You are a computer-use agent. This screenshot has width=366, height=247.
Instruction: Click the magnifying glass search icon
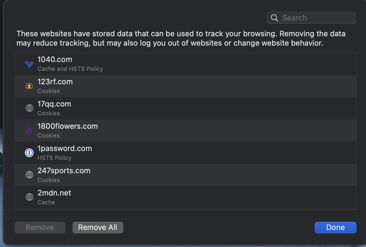274,18
